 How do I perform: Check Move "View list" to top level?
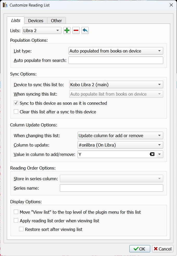16,212
